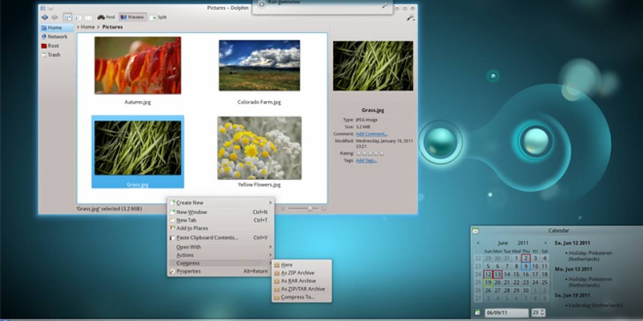Expand Compress submenu entry
Image resolution: width=643 pixels, height=321 pixels.
pos(221,263)
